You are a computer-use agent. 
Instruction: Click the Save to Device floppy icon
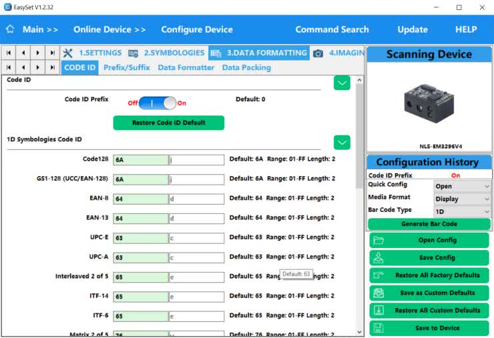coord(379,328)
